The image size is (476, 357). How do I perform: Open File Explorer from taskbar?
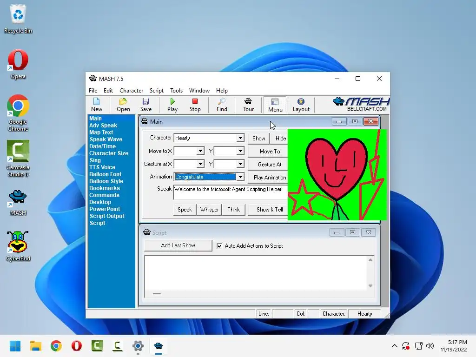pyautogui.click(x=35, y=346)
